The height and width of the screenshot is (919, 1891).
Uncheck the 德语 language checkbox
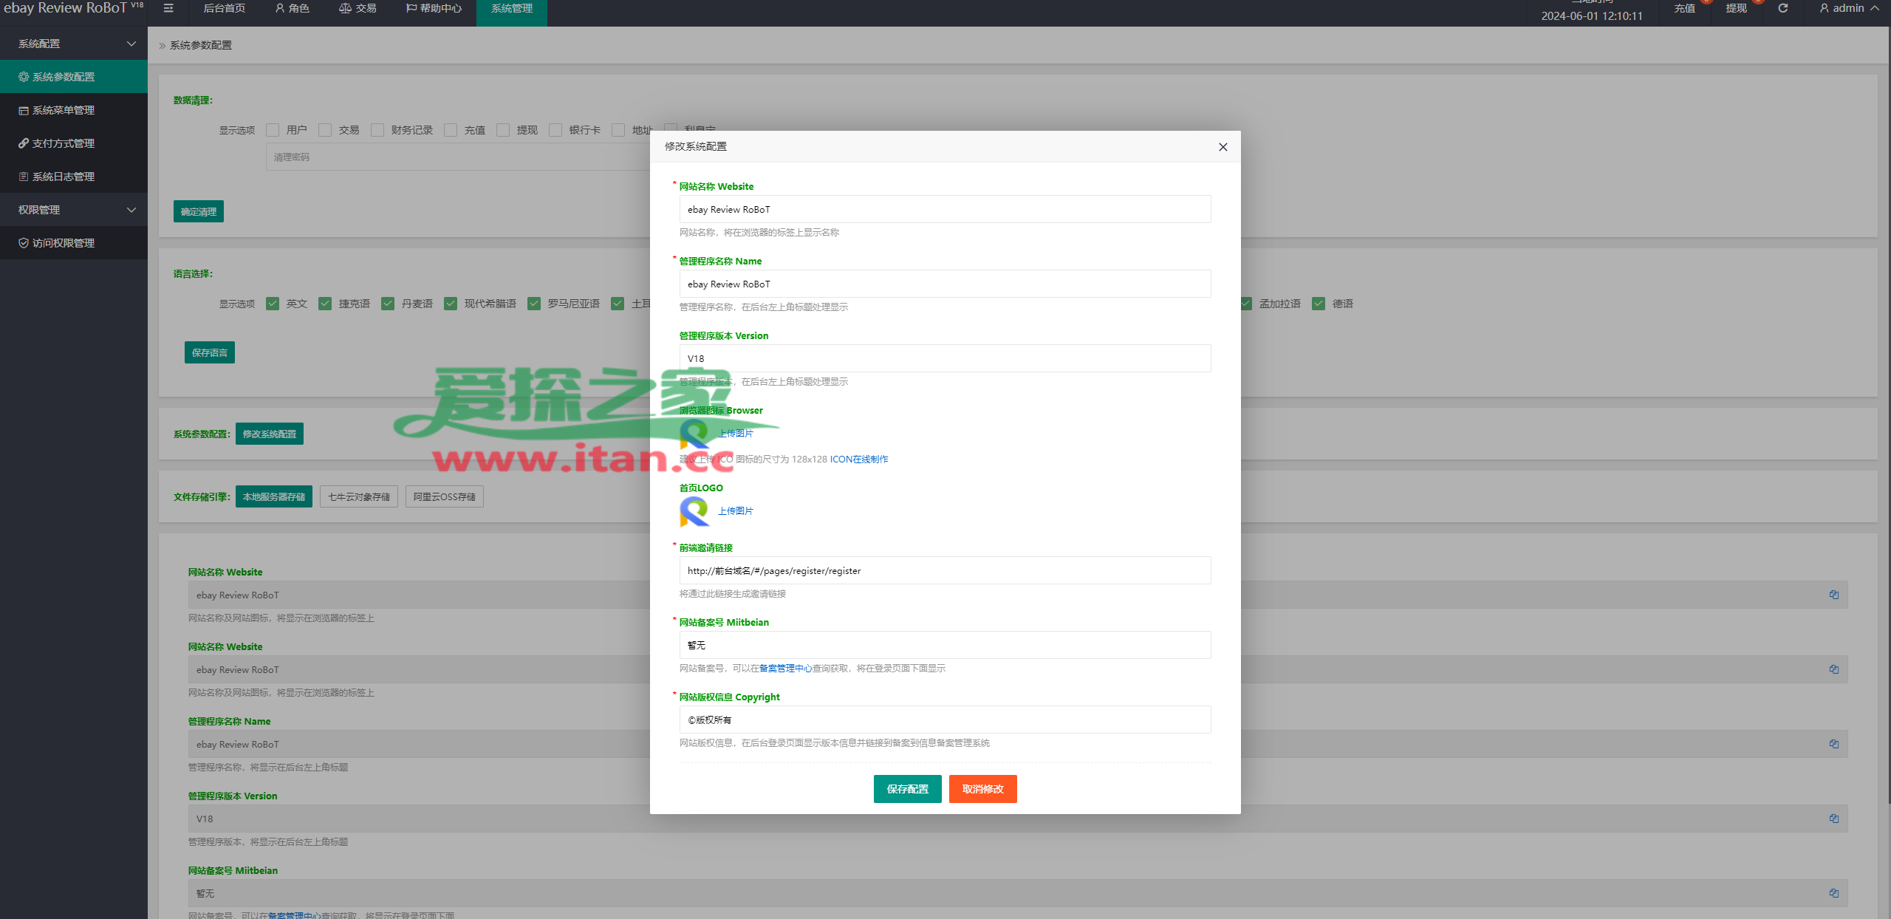(x=1319, y=304)
